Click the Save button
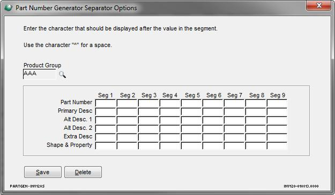 [43, 172]
